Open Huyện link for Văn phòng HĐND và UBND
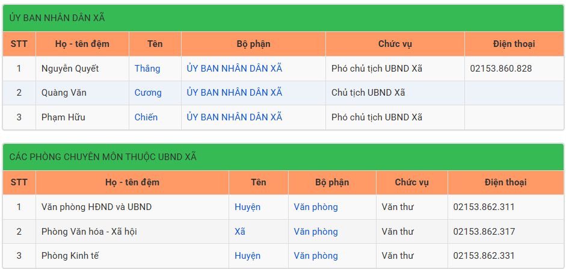Screen dimensions: 566x269 coord(247,207)
